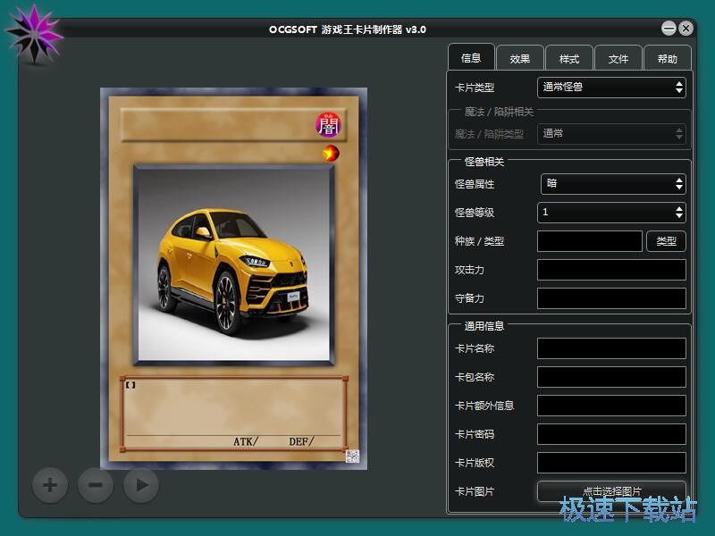
Task: Open the 卡片类型 dropdown showing 通常怪兽
Action: pyautogui.click(x=611, y=87)
